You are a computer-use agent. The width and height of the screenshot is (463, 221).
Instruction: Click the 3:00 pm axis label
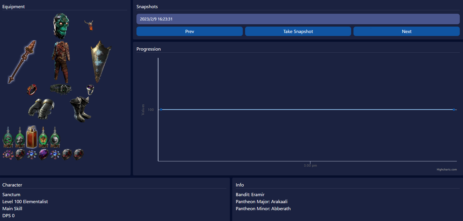310,165
